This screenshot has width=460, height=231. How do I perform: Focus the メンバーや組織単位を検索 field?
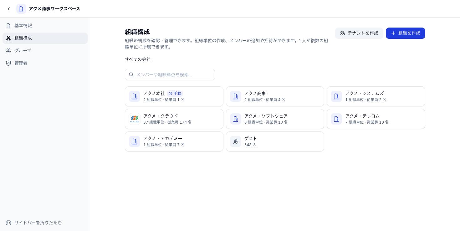pyautogui.click(x=170, y=74)
